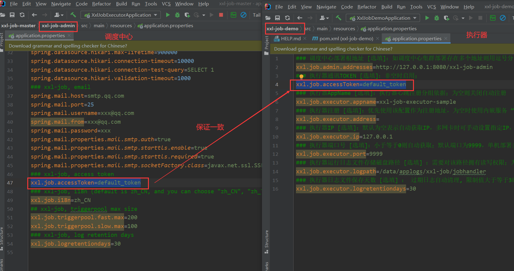The image size is (514, 271).
Task: Run XxlJobDemoApplication with coverage icon
Action: (446, 18)
